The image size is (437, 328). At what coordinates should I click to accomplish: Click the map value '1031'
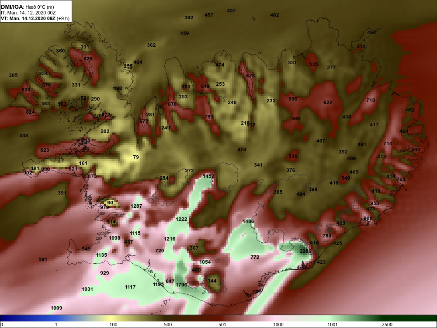coord(87,289)
